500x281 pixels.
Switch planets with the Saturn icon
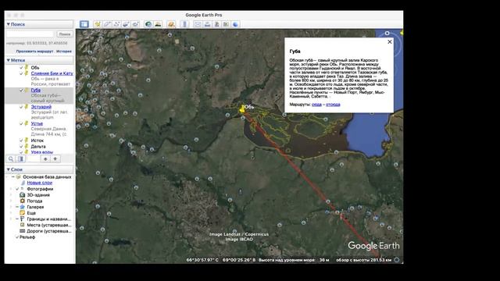(171, 24)
